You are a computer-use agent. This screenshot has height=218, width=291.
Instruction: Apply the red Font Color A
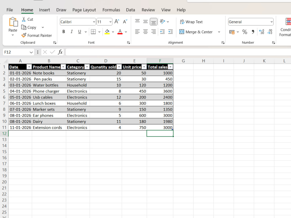[120, 32]
